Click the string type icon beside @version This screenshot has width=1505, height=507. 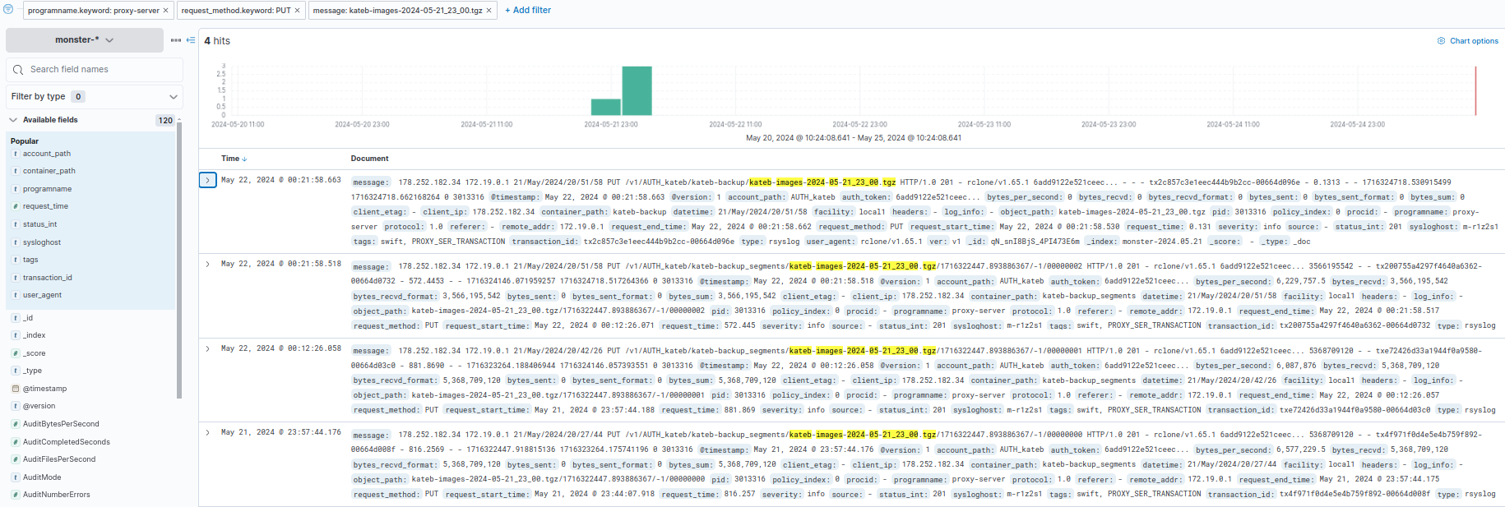pos(16,406)
